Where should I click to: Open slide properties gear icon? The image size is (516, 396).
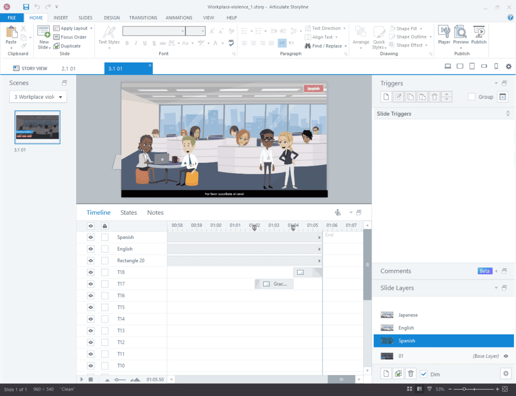tap(509, 66)
